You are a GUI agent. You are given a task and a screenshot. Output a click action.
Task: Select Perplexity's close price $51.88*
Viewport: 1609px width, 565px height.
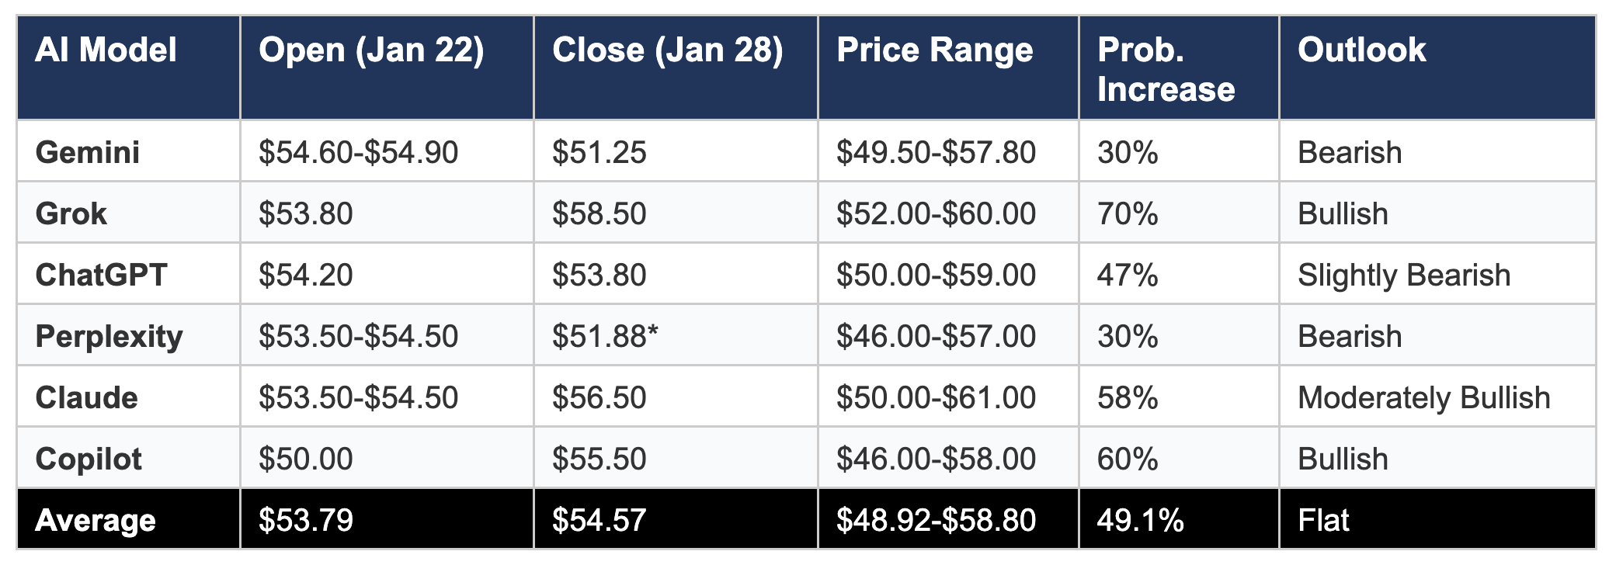click(605, 336)
